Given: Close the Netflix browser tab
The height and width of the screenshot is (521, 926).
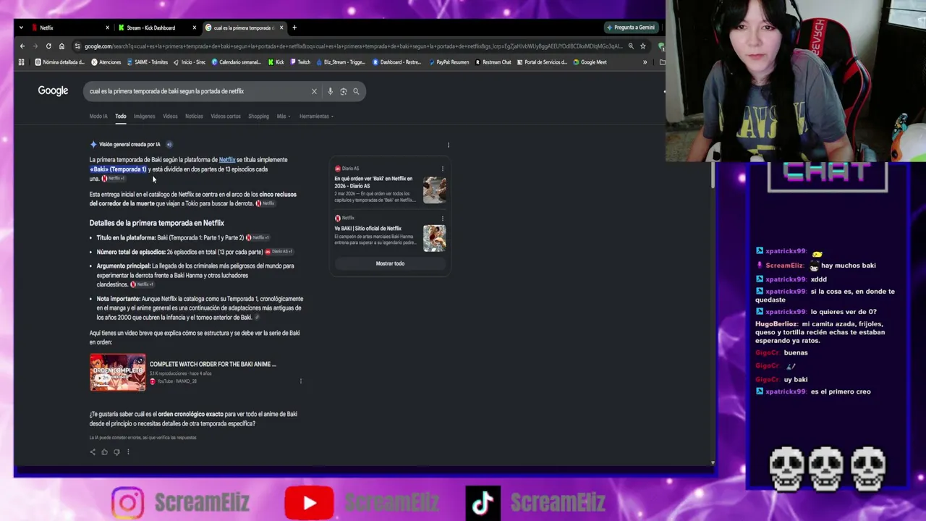Looking at the screenshot, I should [107, 27].
